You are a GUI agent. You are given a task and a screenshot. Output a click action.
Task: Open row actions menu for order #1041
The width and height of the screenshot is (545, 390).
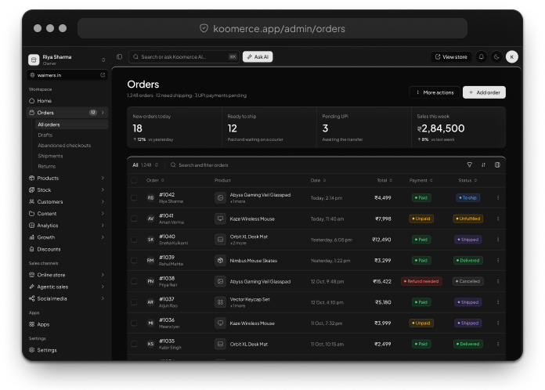[498, 218]
